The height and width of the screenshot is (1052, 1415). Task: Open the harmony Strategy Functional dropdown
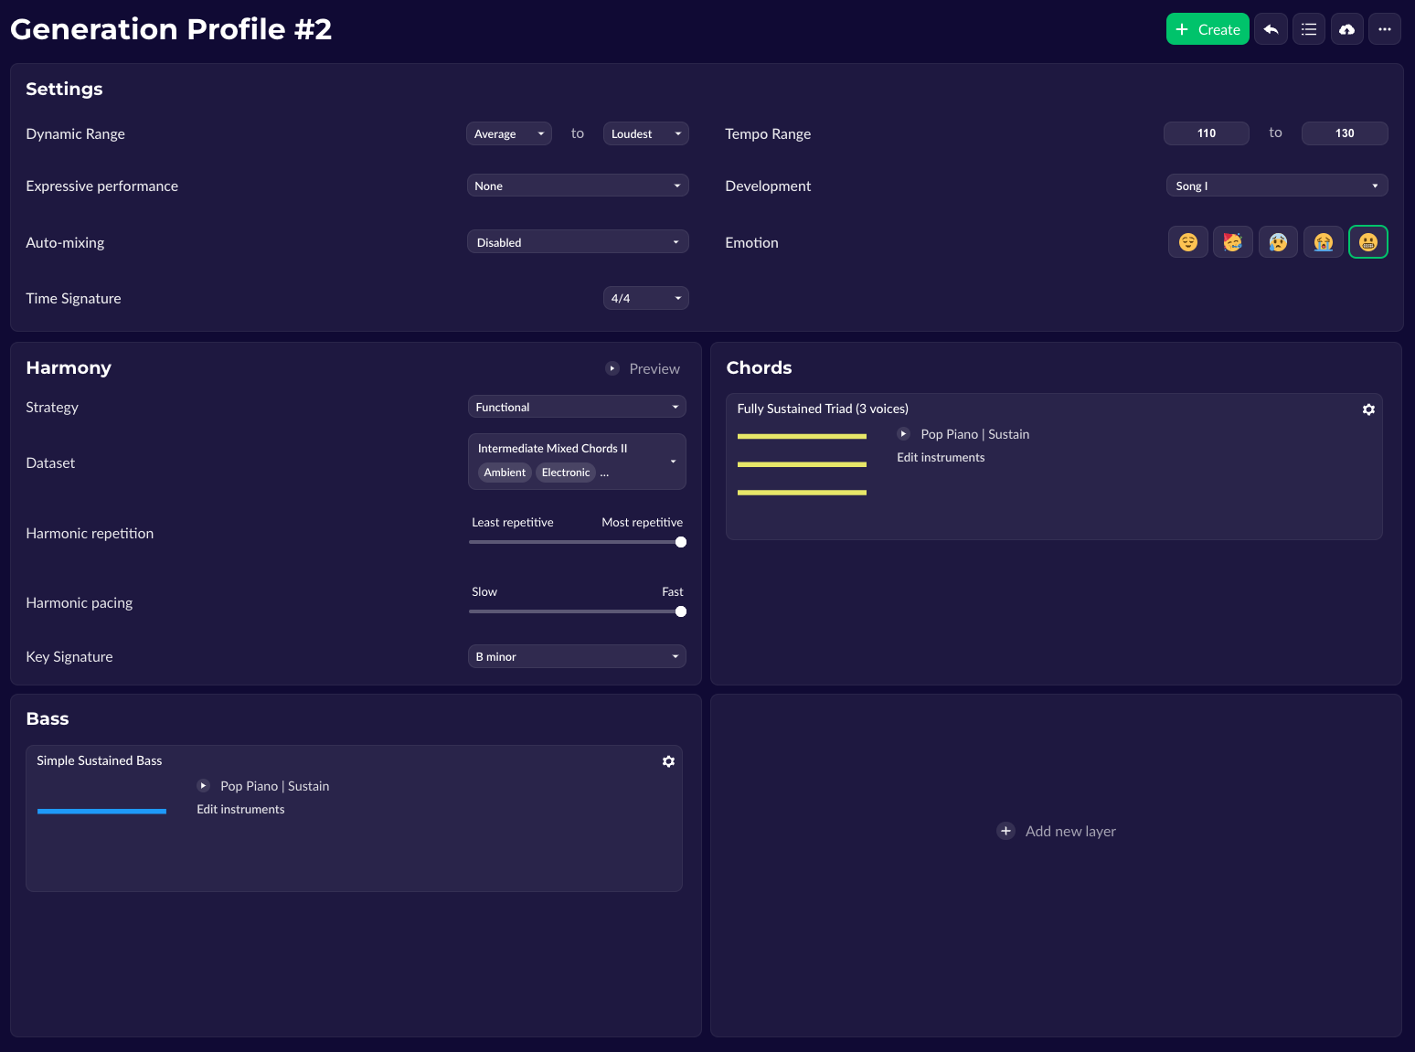(x=577, y=407)
